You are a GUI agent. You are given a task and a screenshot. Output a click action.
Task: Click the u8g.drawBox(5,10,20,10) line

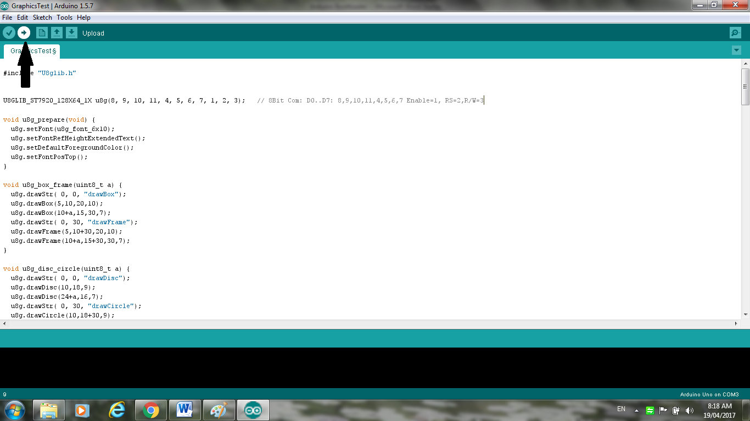click(57, 203)
